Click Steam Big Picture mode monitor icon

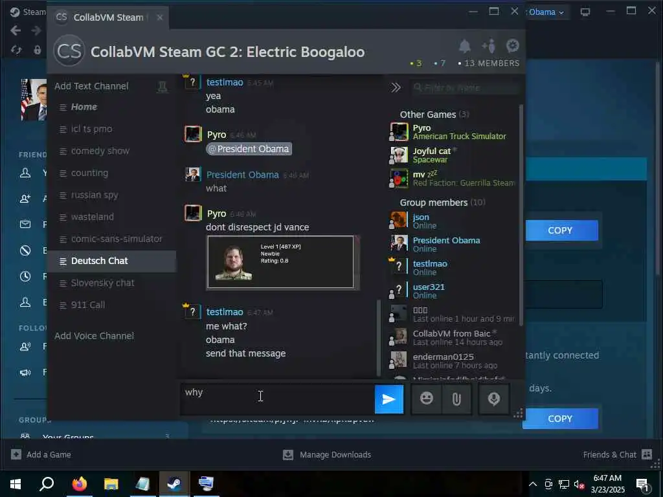point(585,12)
